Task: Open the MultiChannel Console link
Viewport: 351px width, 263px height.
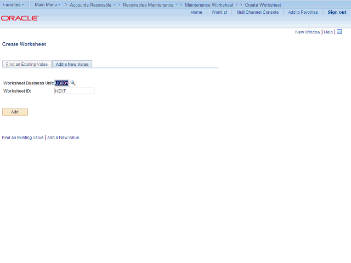Action: coord(258,12)
